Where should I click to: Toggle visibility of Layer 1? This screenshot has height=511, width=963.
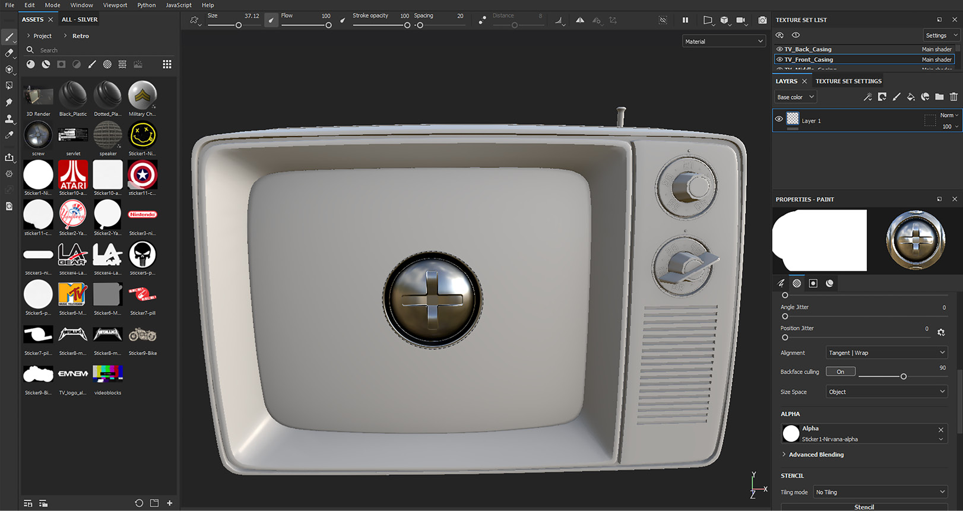pyautogui.click(x=779, y=119)
